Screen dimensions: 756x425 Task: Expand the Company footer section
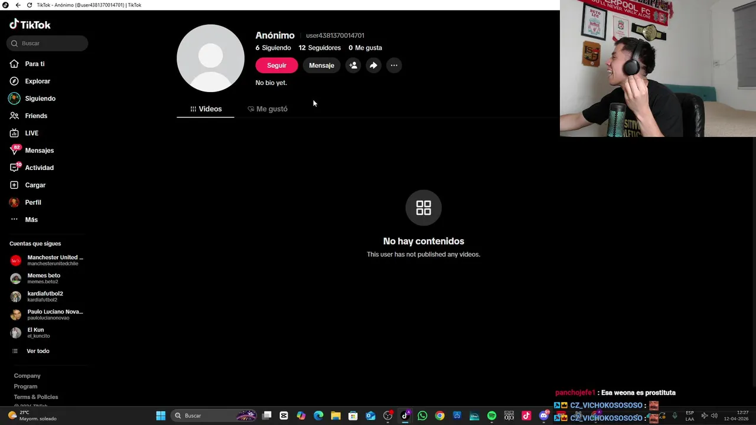[27, 376]
